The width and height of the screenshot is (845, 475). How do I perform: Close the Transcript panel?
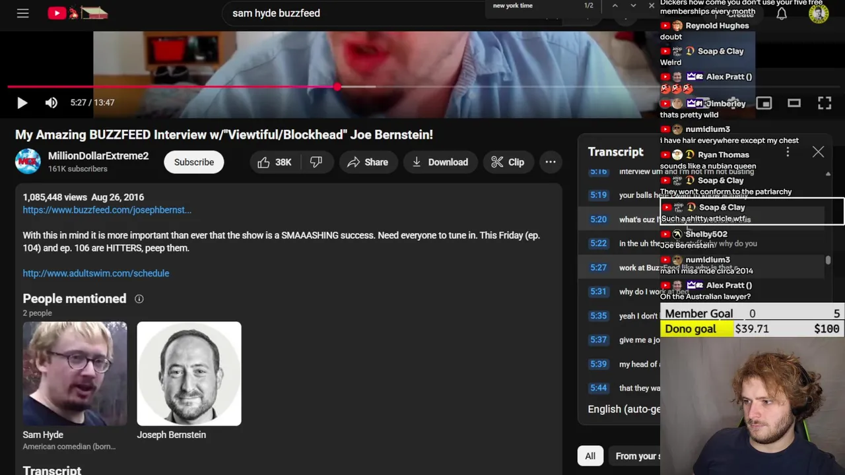coord(818,152)
